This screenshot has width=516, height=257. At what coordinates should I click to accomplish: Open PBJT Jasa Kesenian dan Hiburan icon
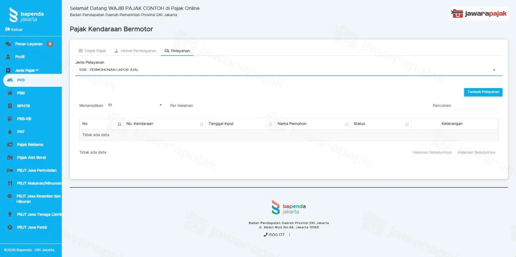10,196
